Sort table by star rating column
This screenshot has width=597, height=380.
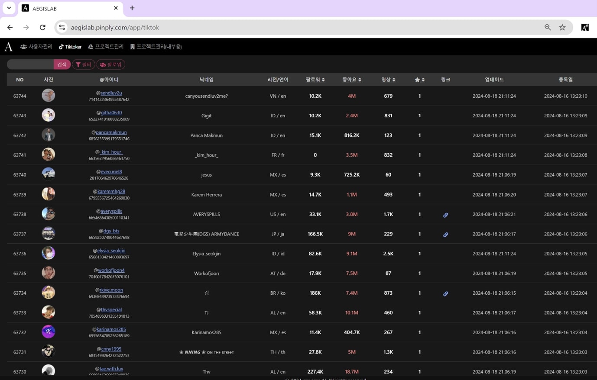419,80
